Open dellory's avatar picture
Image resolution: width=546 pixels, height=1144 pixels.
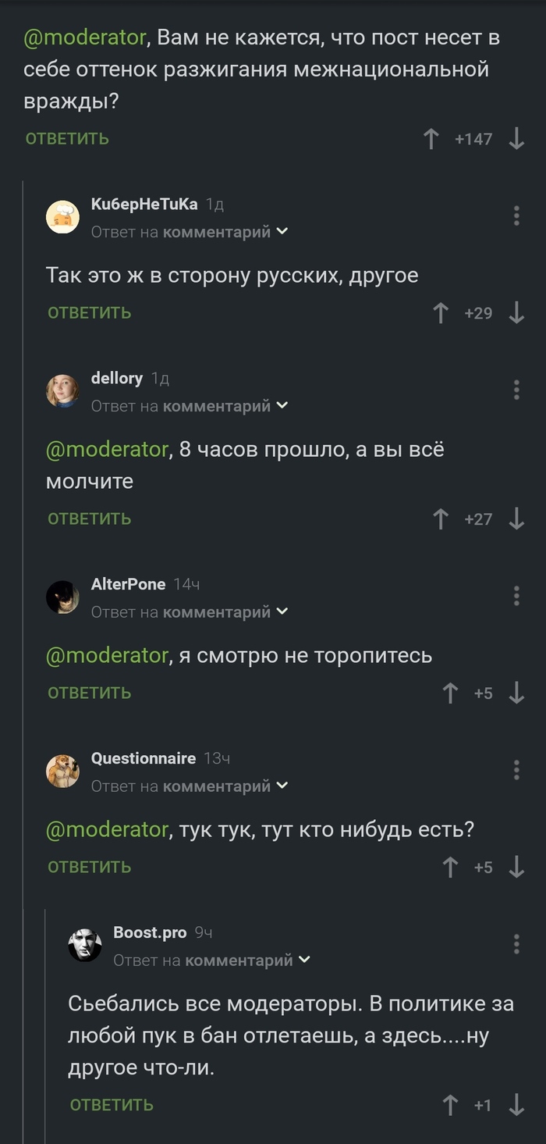pyautogui.click(x=62, y=390)
